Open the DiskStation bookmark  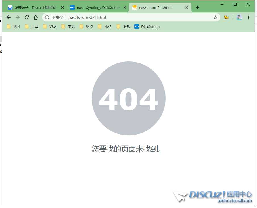pyautogui.click(x=147, y=27)
